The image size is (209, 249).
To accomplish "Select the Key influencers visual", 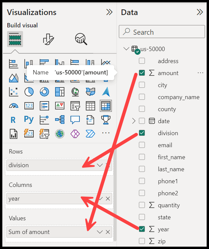I will click(44, 120).
